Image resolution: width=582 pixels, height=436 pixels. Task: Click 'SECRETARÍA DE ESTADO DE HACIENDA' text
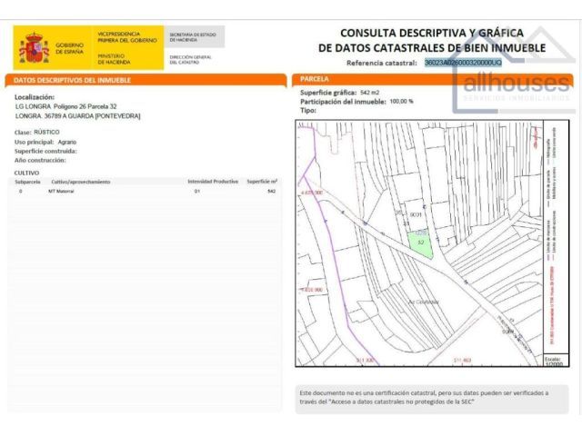point(193,37)
